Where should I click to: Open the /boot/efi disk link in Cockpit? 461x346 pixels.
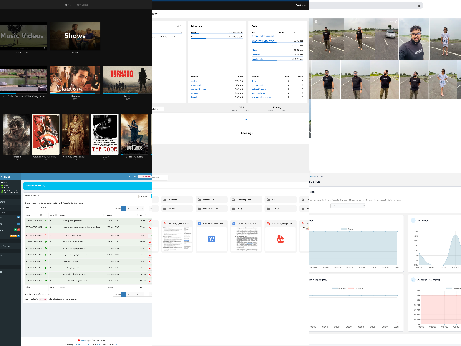[x=256, y=55]
